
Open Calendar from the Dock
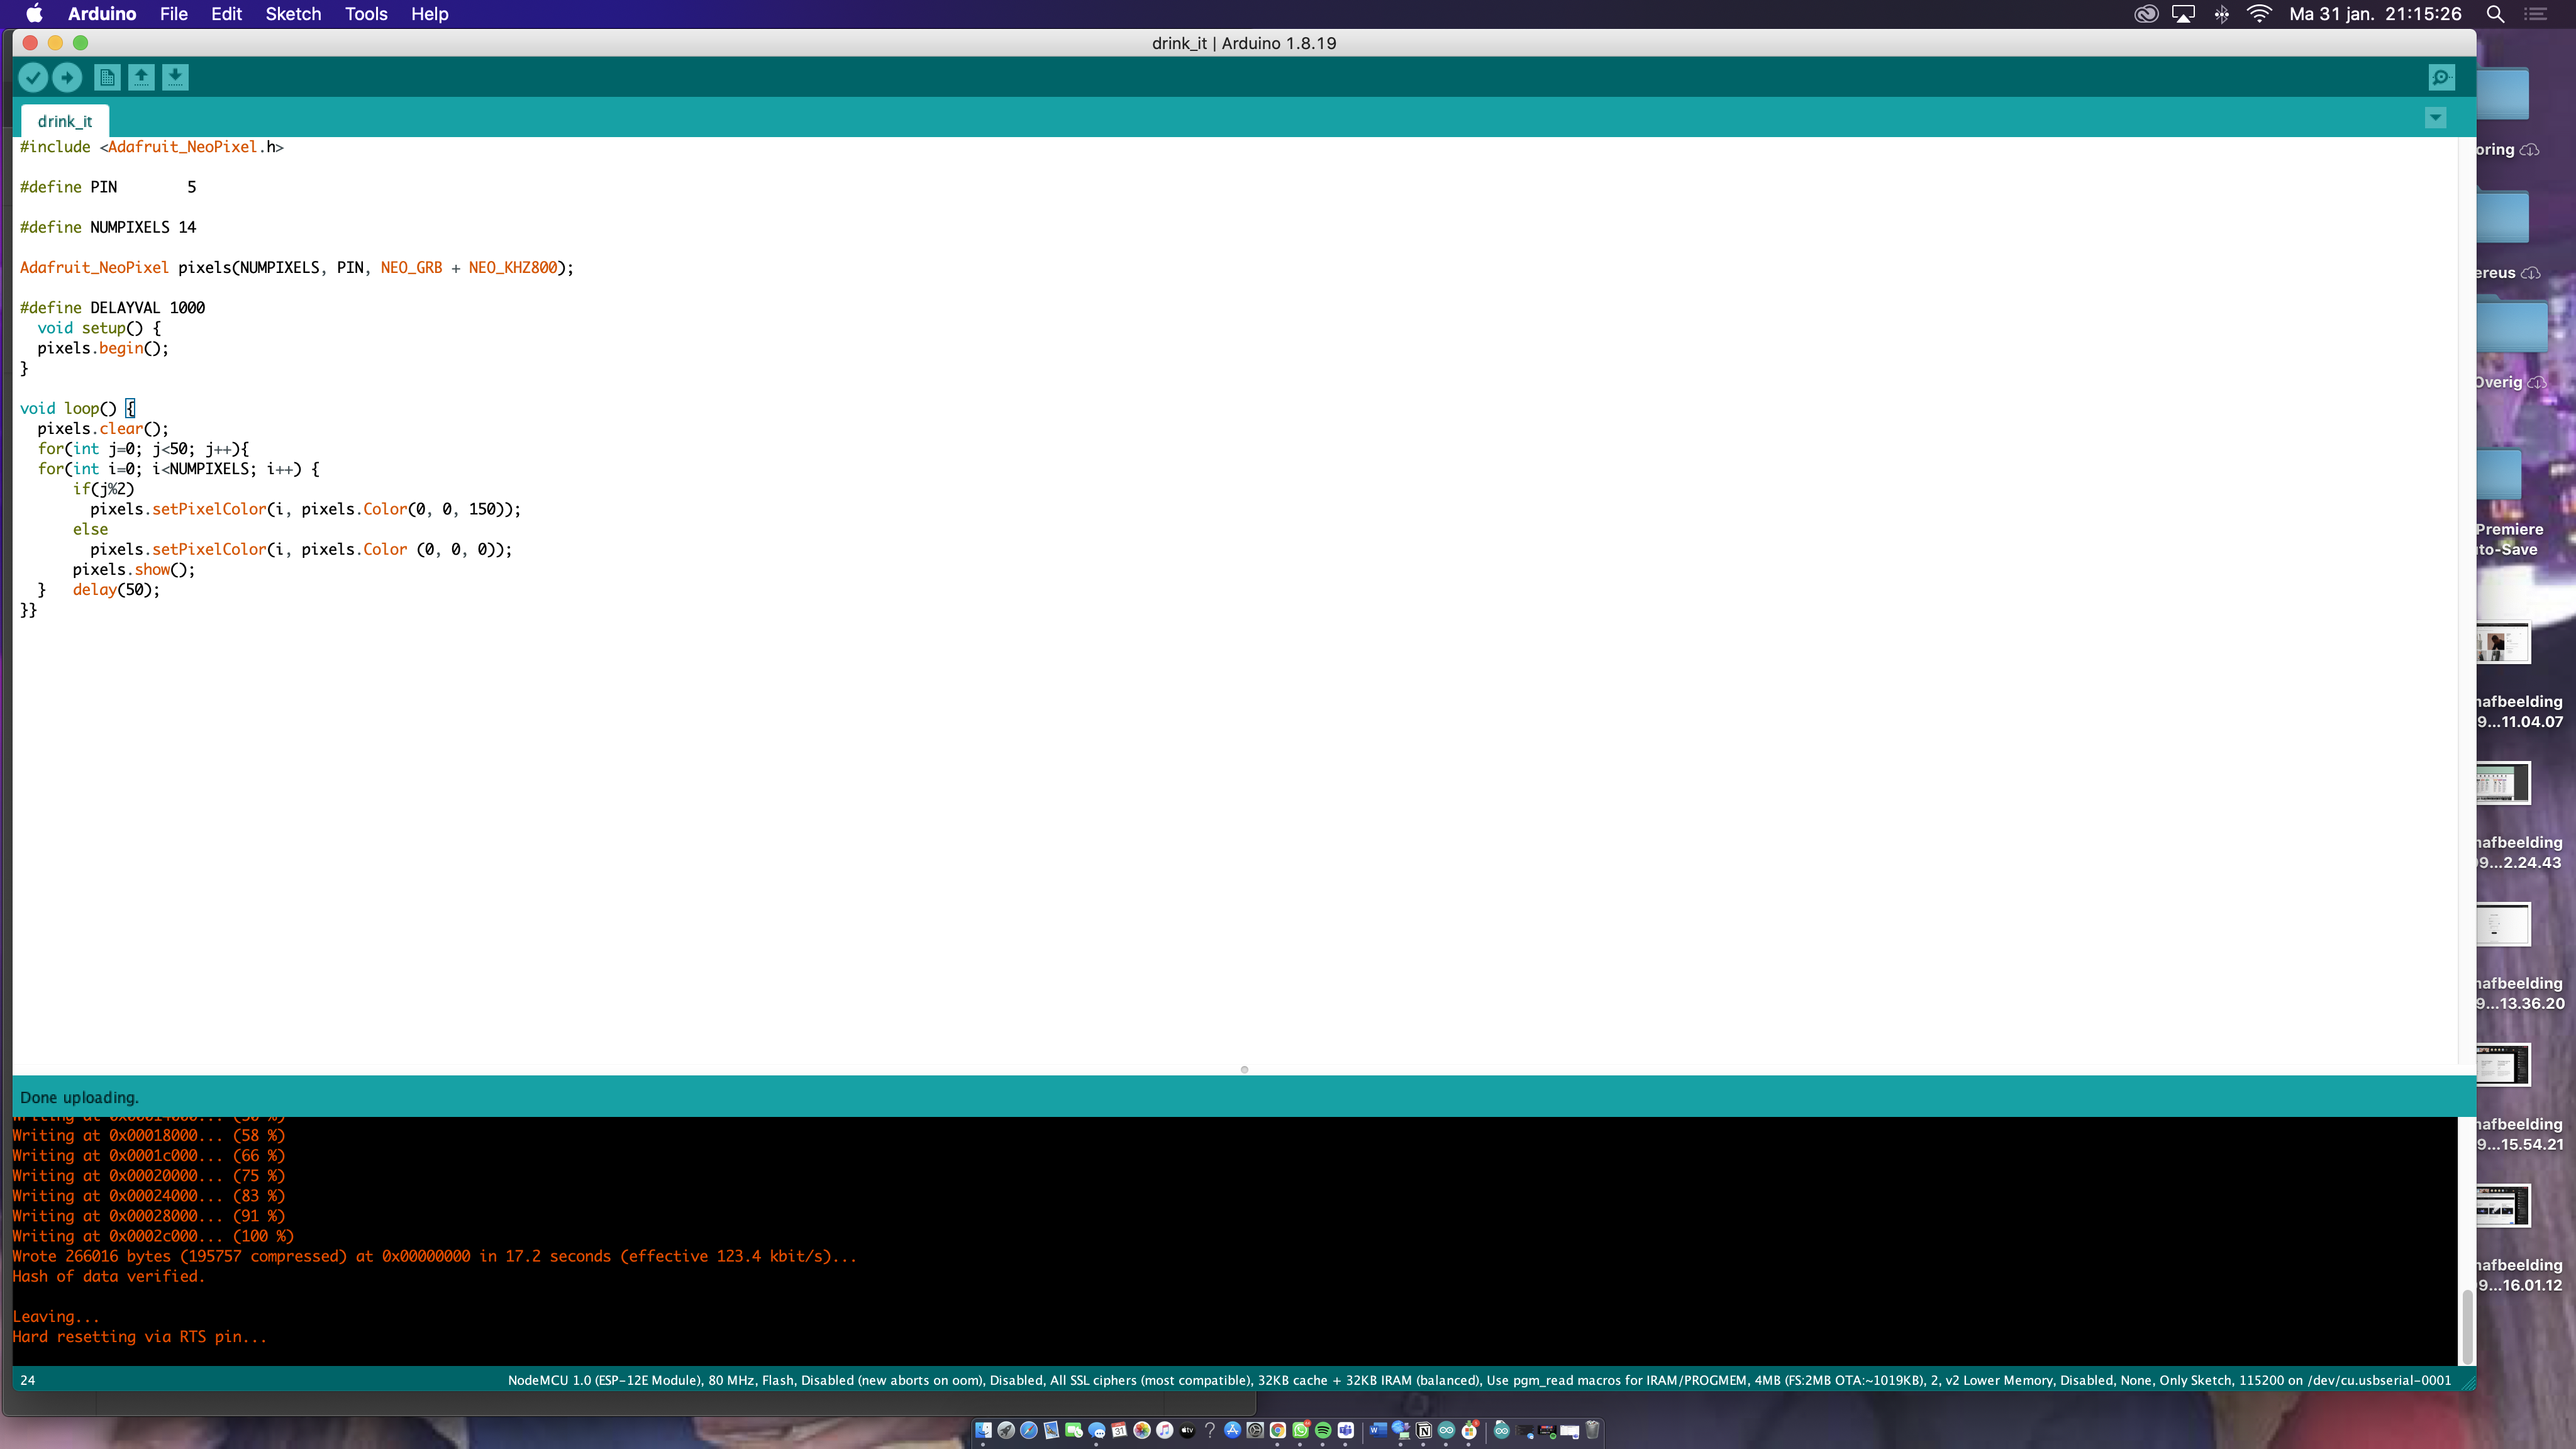pyautogui.click(x=1119, y=1430)
